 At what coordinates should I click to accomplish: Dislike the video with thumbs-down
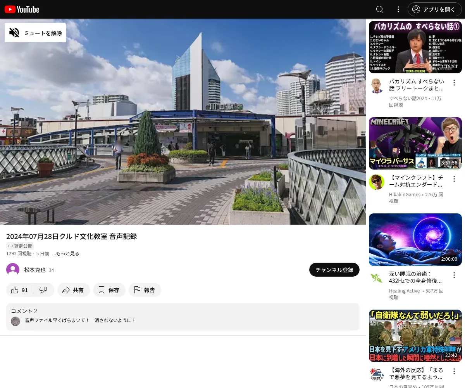(44, 290)
